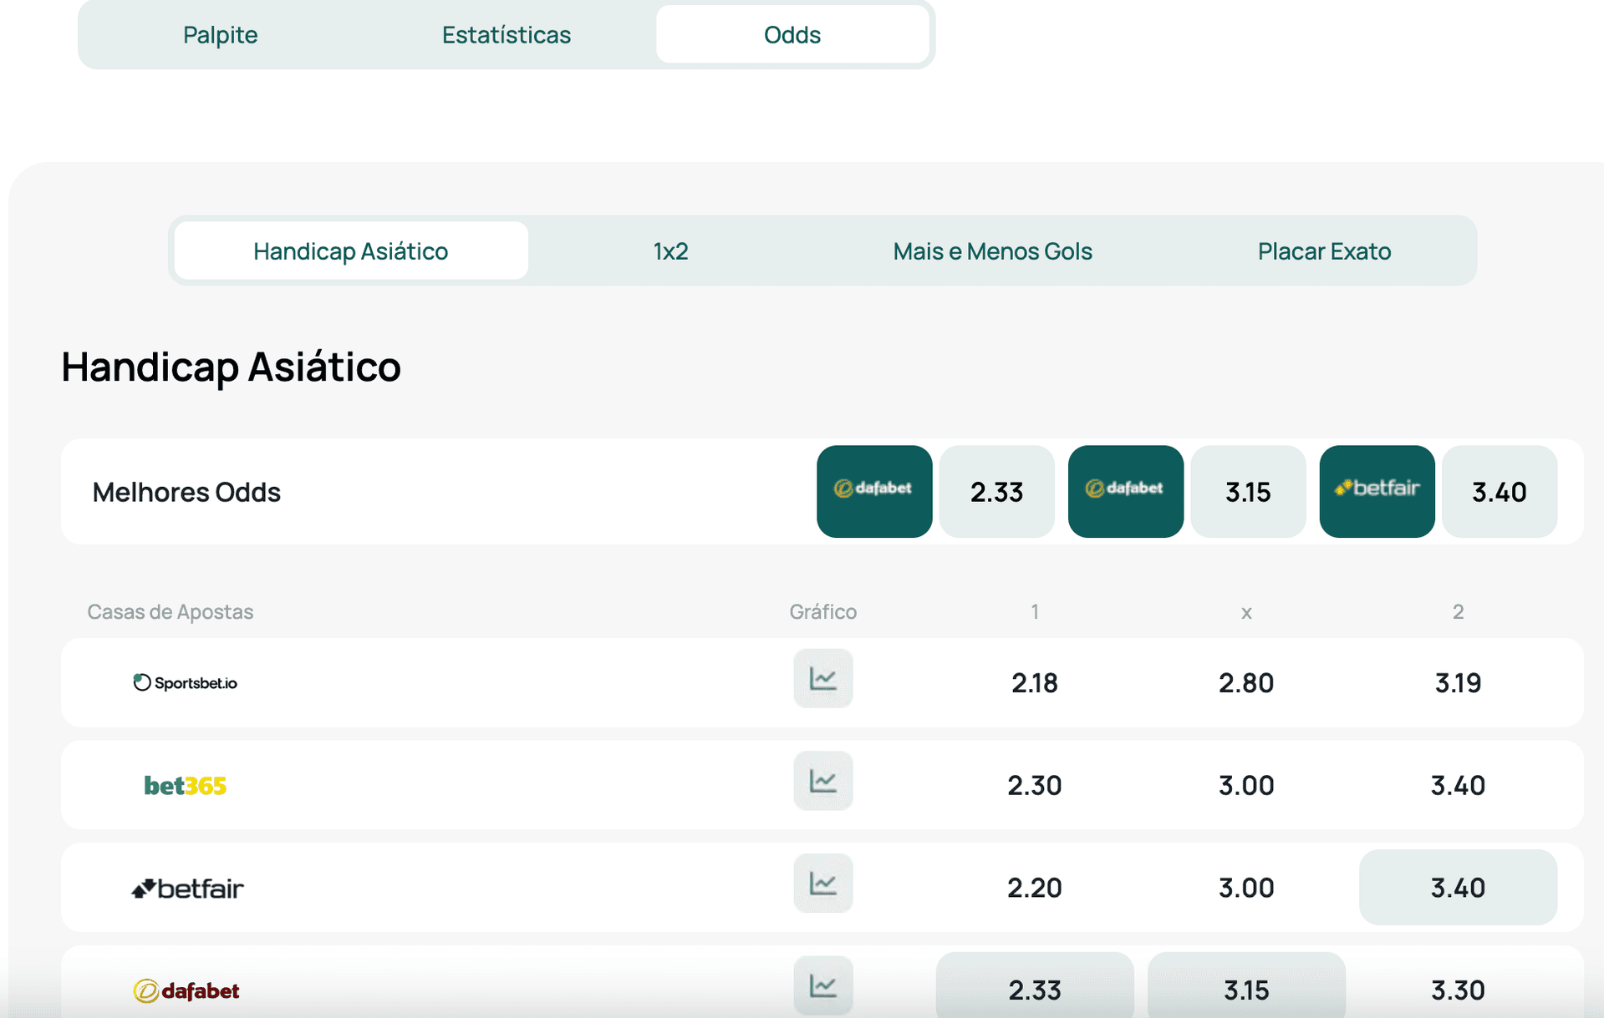The height and width of the screenshot is (1018, 1604).
Task: Click the Melhores Odds label
Action: 186,492
